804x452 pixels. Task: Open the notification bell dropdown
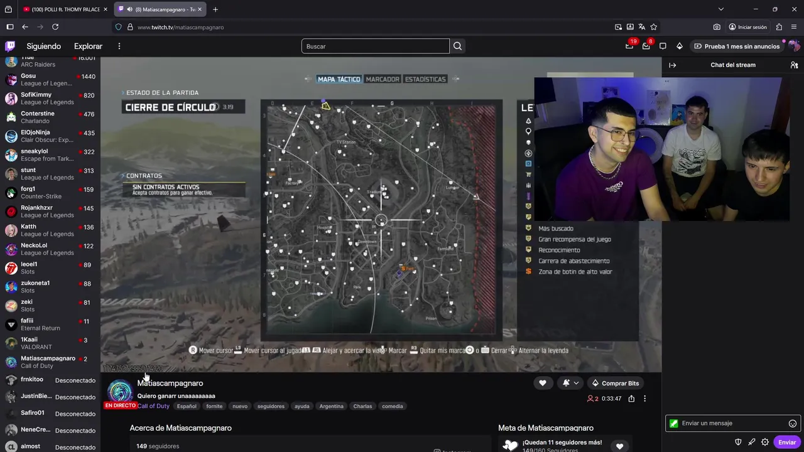pos(571,383)
